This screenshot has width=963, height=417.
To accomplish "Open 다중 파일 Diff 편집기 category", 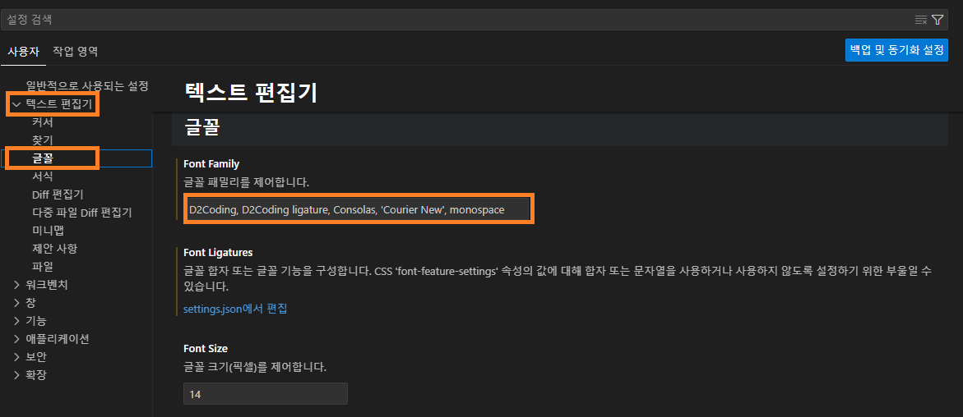I will (81, 213).
